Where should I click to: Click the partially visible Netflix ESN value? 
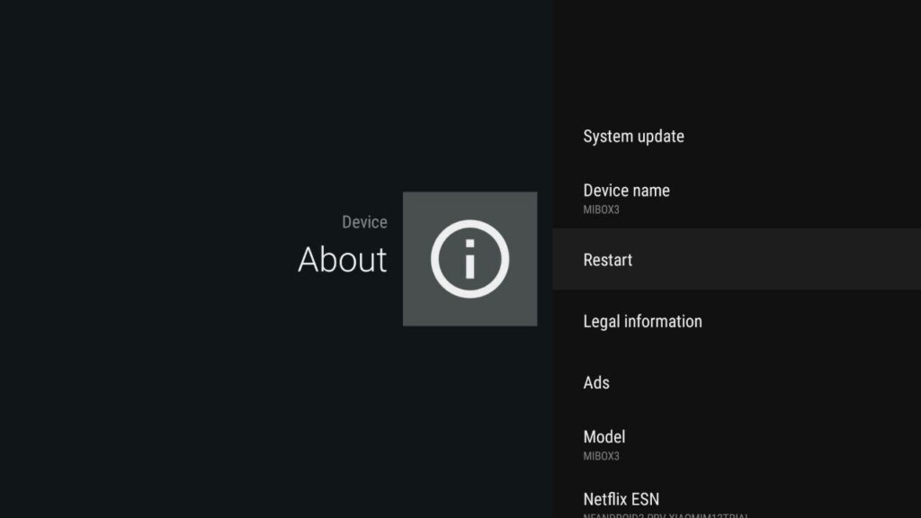click(666, 515)
